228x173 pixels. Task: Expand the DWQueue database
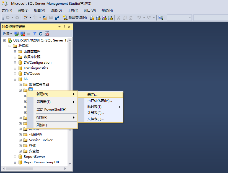pos(15,74)
